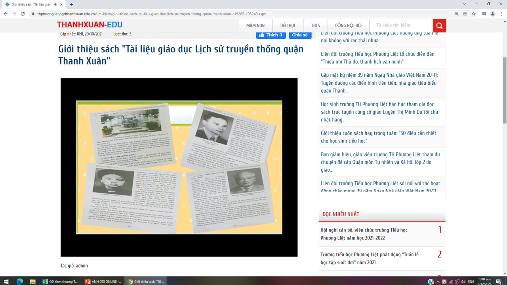Go back to the previous page
This screenshot has height=285, width=507.
point(6,14)
